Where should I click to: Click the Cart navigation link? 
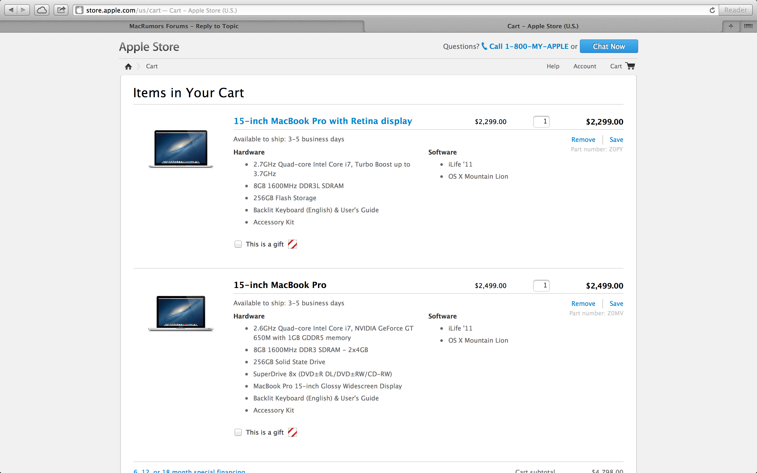[x=616, y=66]
